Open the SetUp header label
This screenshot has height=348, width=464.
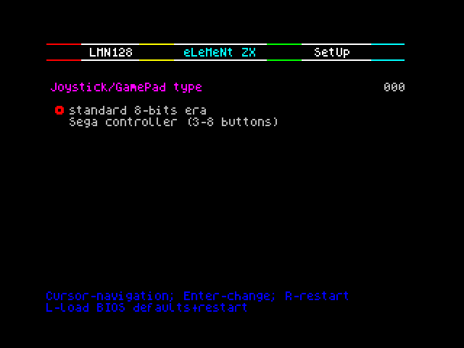click(332, 52)
